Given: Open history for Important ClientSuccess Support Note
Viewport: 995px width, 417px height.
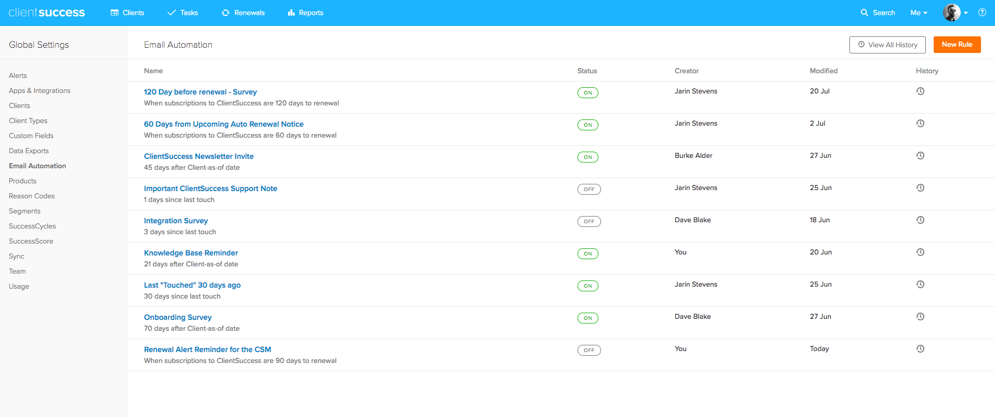Looking at the screenshot, I should click(920, 188).
